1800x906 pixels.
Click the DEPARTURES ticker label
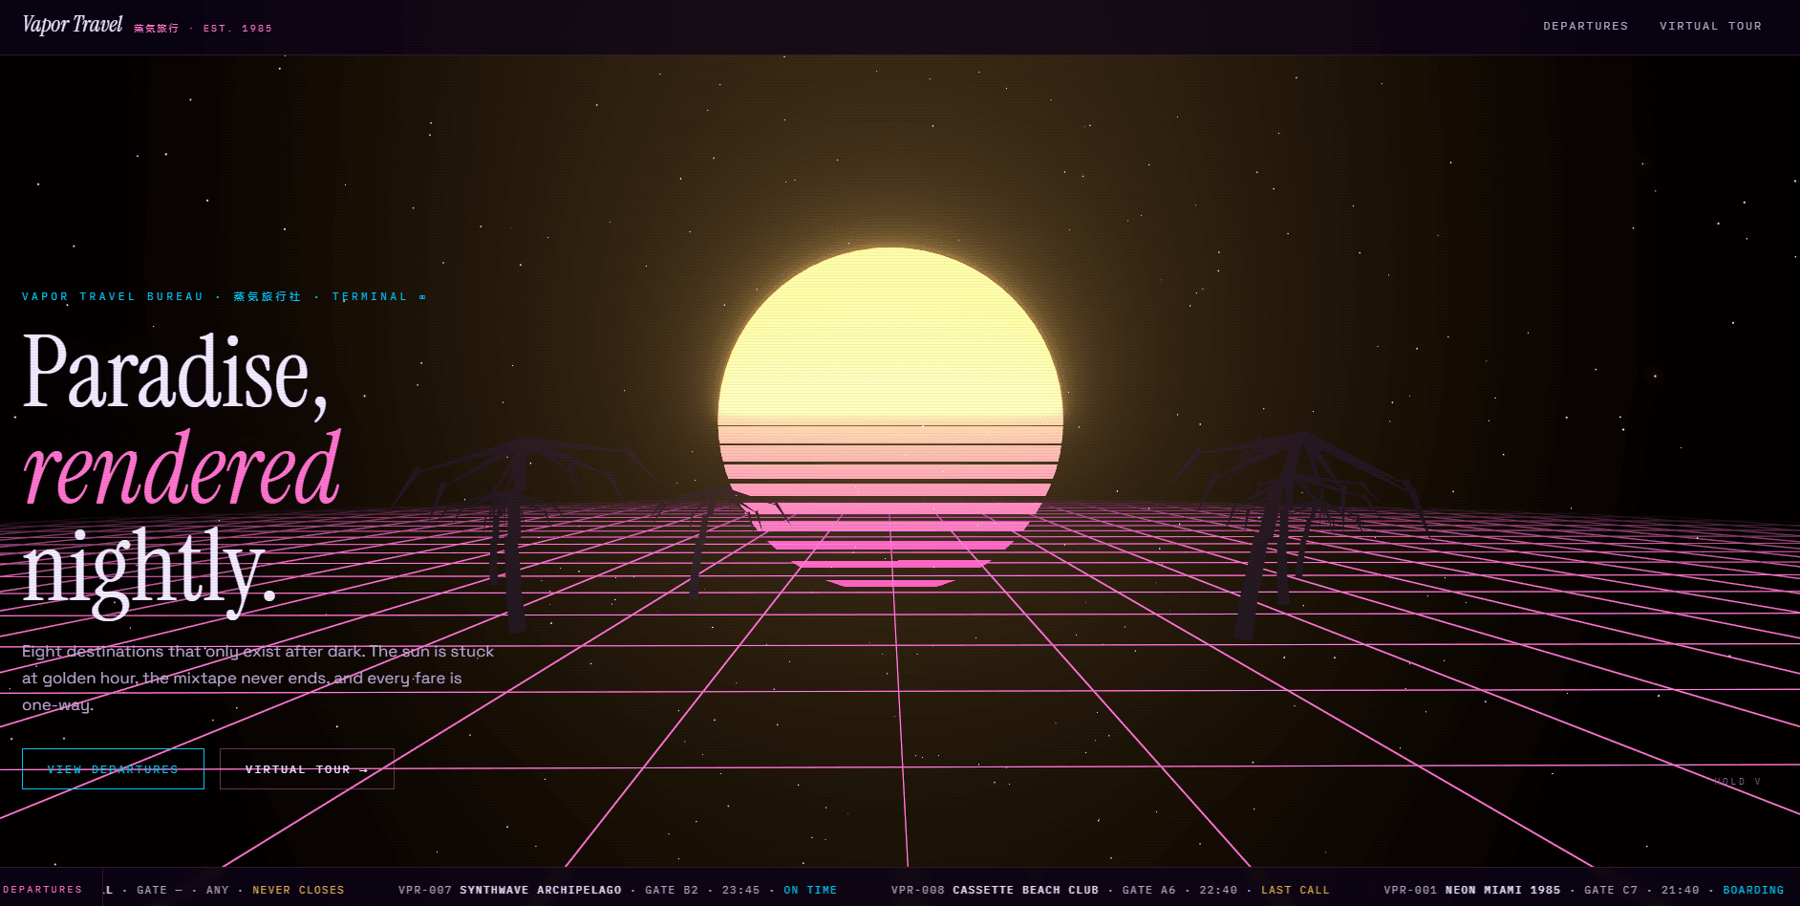(43, 890)
